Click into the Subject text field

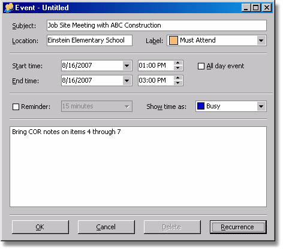click(156, 25)
